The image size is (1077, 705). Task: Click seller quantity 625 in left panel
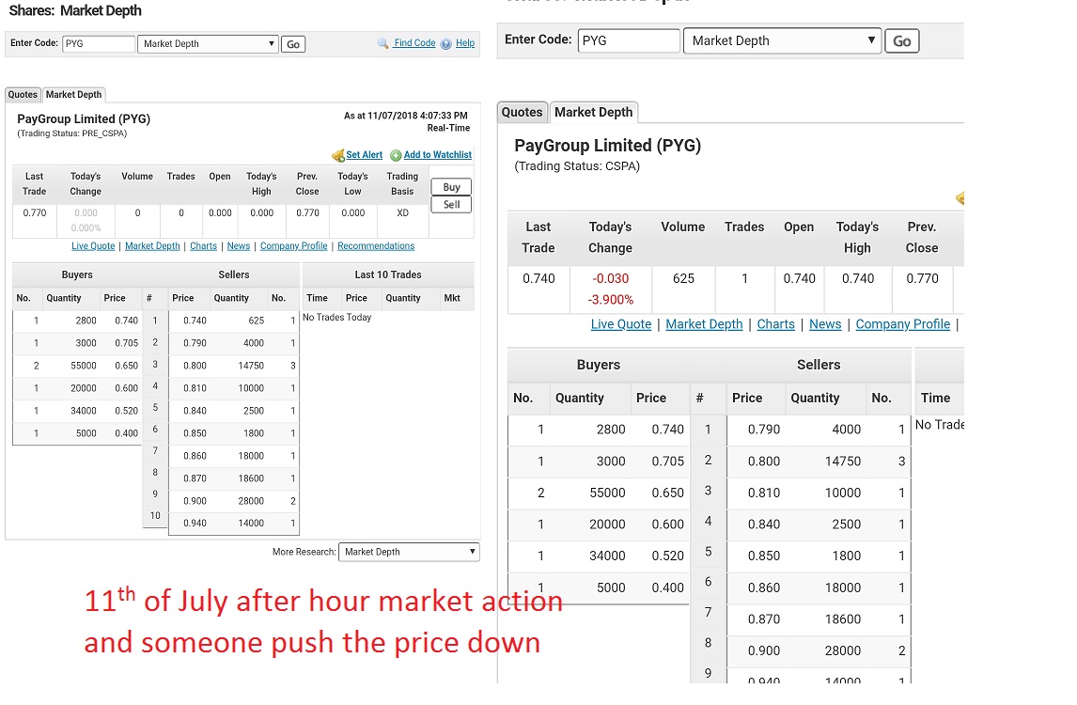pos(257,321)
